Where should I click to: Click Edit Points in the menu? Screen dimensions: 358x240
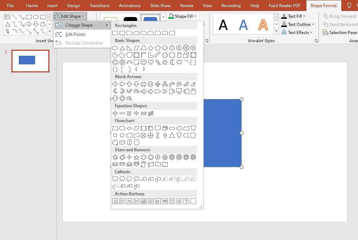pos(76,34)
